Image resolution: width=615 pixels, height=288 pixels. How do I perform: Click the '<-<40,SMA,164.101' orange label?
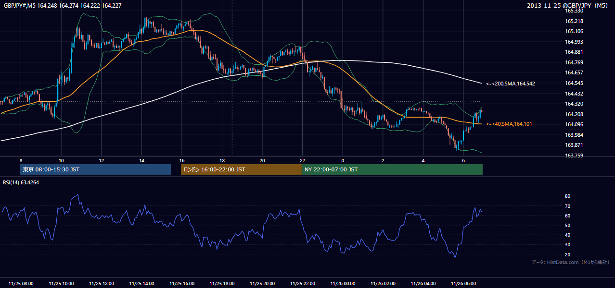coord(509,124)
